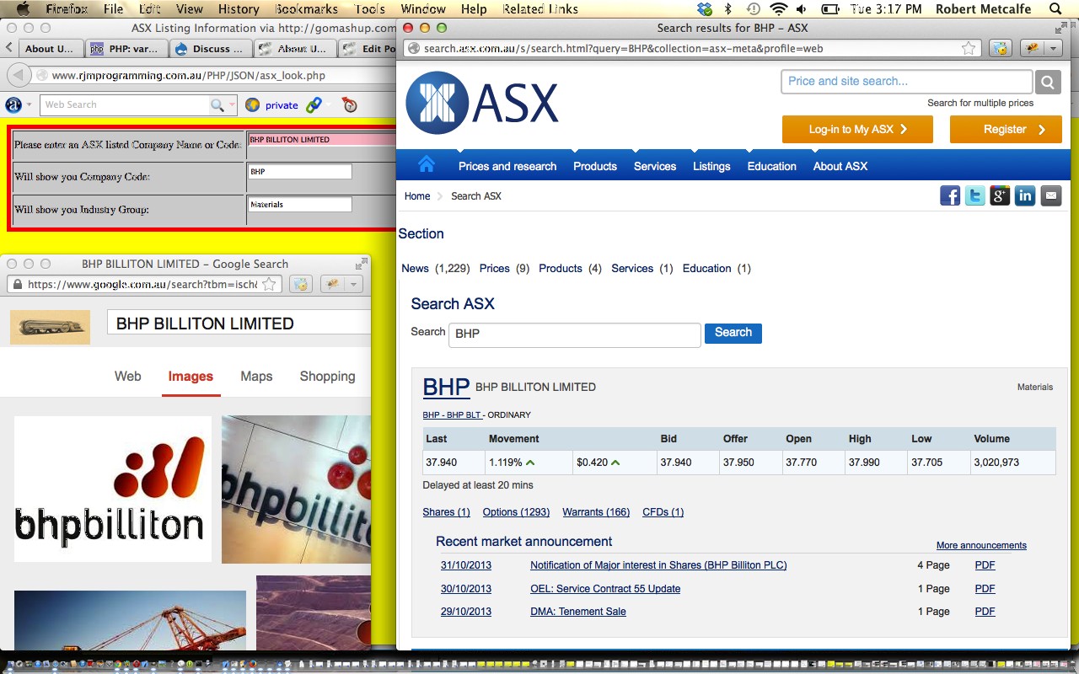Viewport: 1079px width, 674px height.
Task: Open the More announcements link
Action: click(x=981, y=545)
